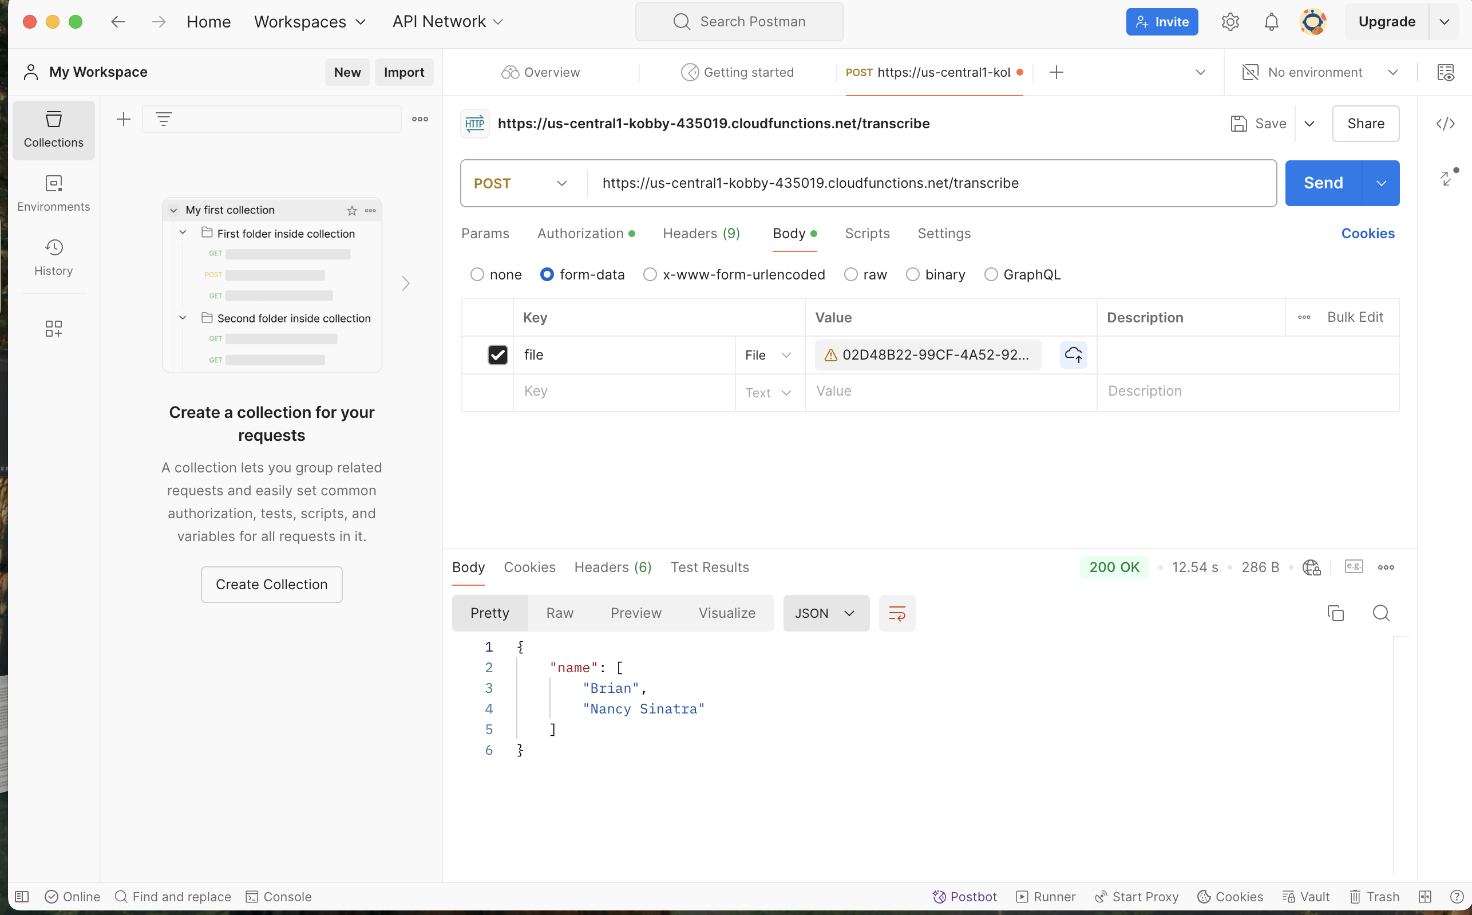1472x915 pixels.
Task: Open the JSON response format dropdown
Action: [x=825, y=613]
